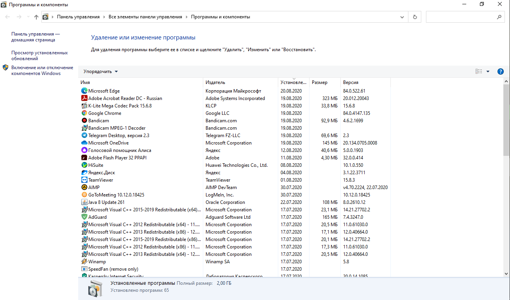The height and width of the screenshot is (300, 510).
Task: Click size value 323 МБ
Action: 330,98
